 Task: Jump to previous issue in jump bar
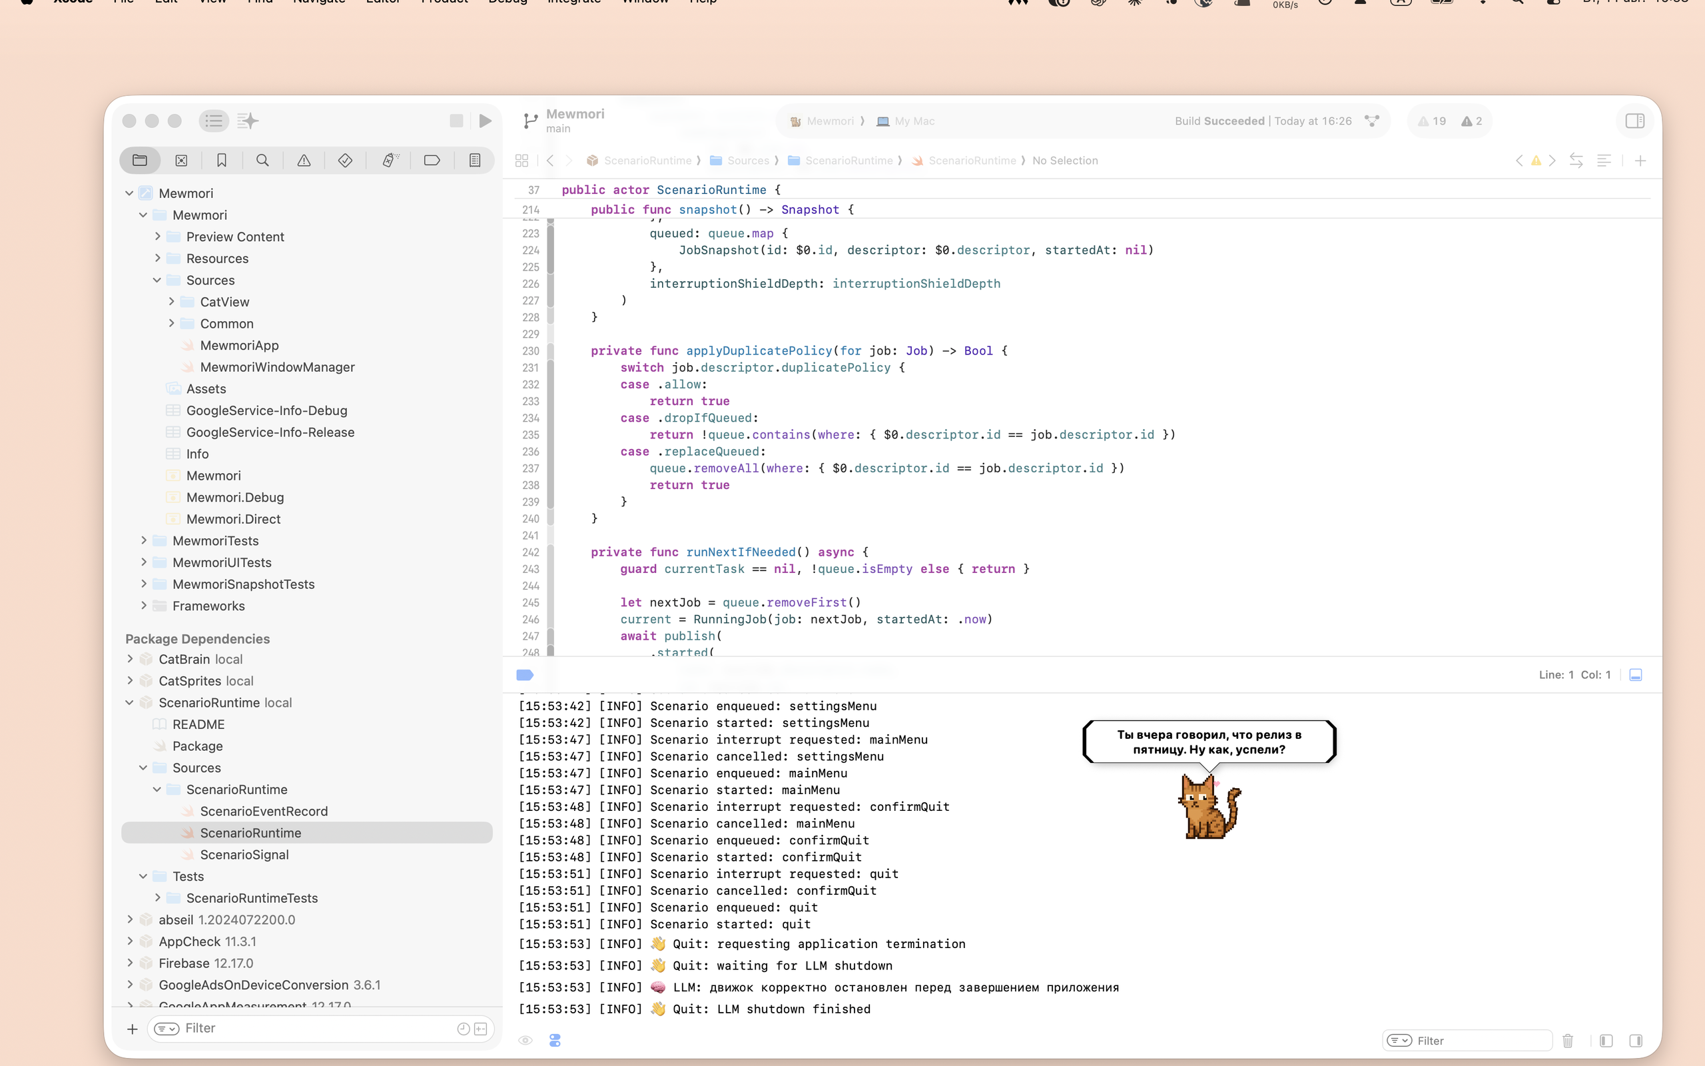pyautogui.click(x=1519, y=161)
